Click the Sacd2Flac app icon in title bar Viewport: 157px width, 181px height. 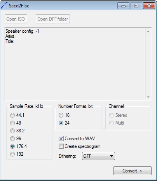point(4,5)
